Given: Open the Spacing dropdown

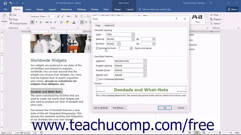Looking at the screenshot, I should pos(133,39).
